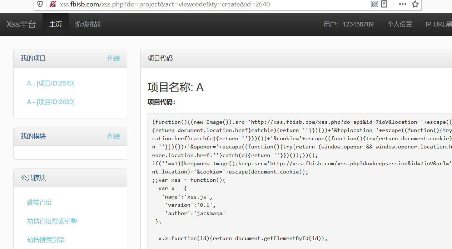Click the 项目名称: A heading
Viewport: 452px width, 249px height.
pos(175,87)
